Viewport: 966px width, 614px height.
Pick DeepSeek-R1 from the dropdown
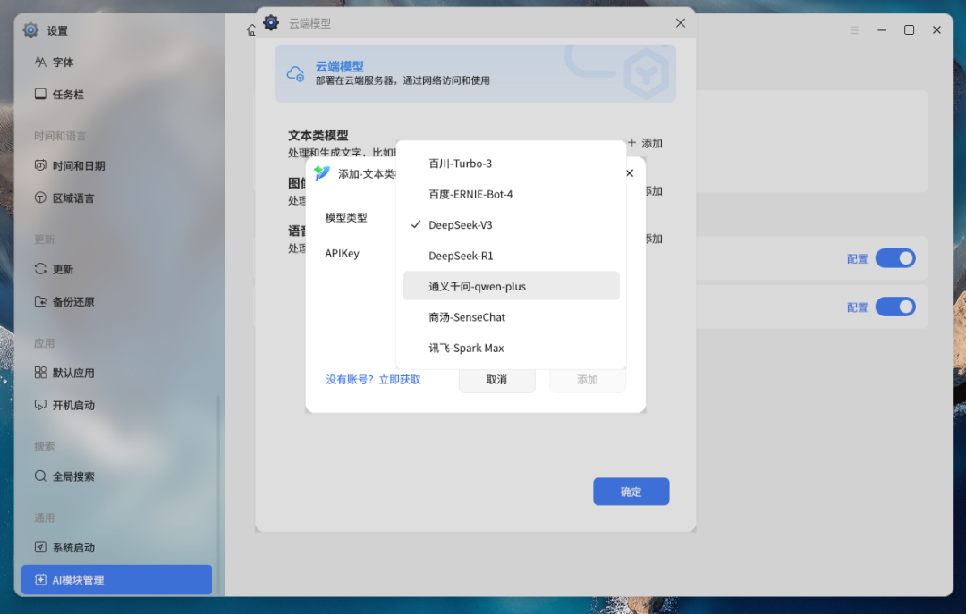[x=511, y=256]
